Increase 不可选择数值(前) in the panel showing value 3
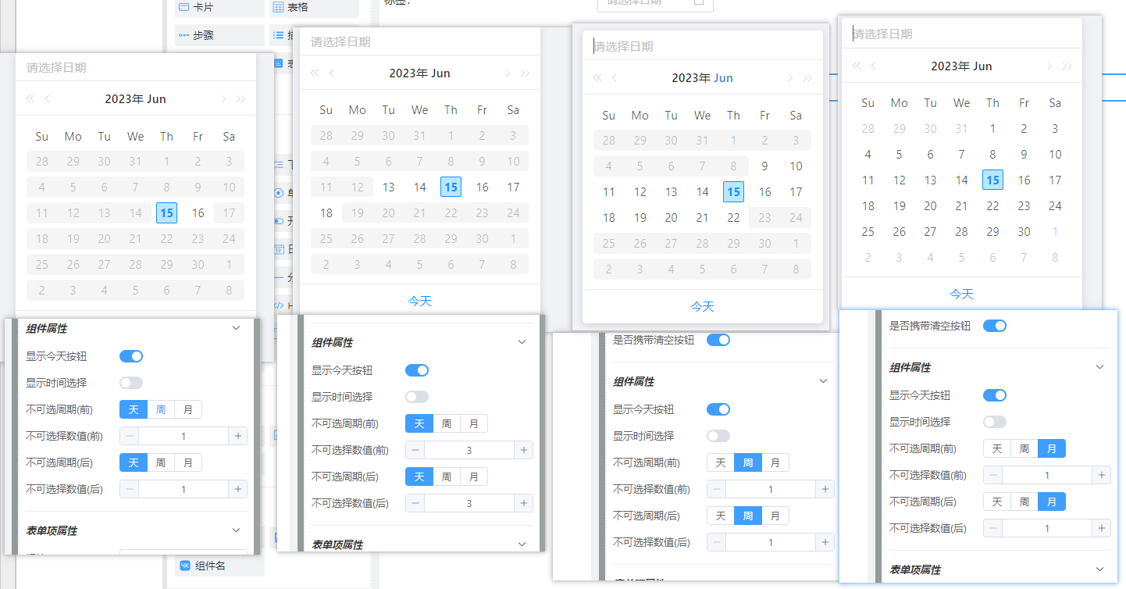1126x589 pixels. pyautogui.click(x=524, y=450)
